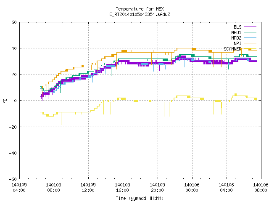The height and width of the screenshot is (202, 269).
Task: Click the SCANNER legend label
Action: point(232,49)
